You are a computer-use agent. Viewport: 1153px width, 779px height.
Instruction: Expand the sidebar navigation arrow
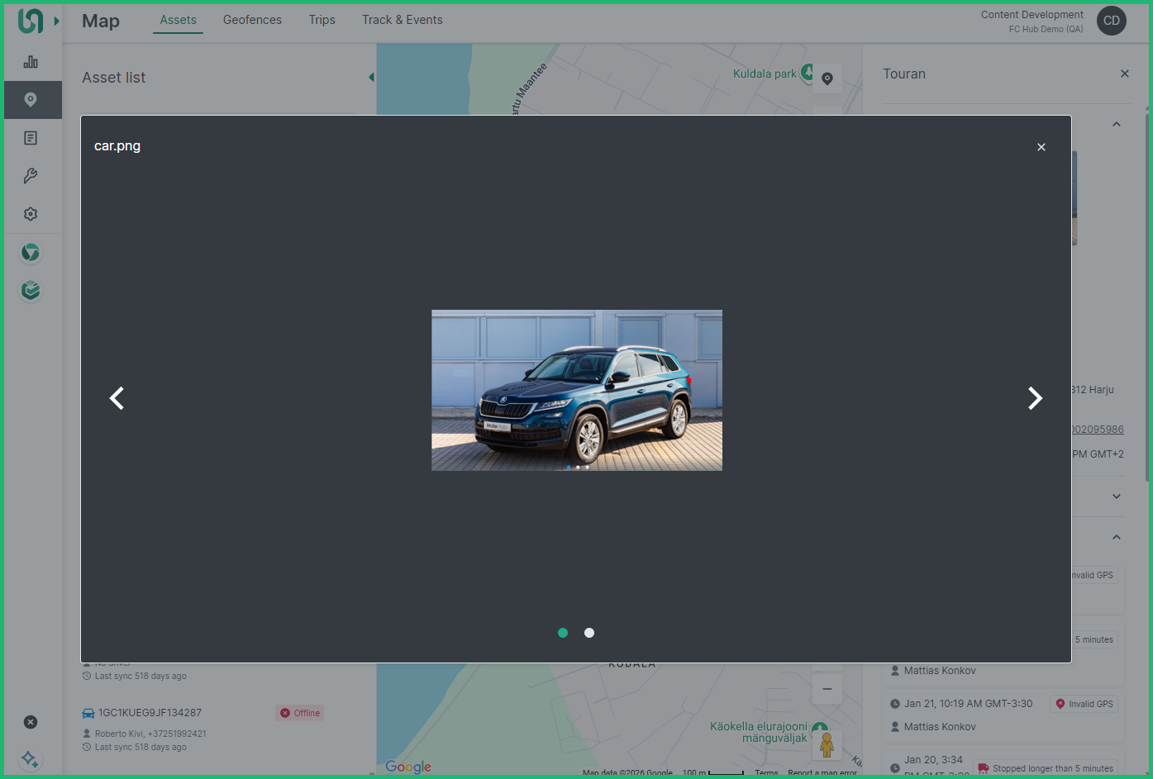pos(57,21)
